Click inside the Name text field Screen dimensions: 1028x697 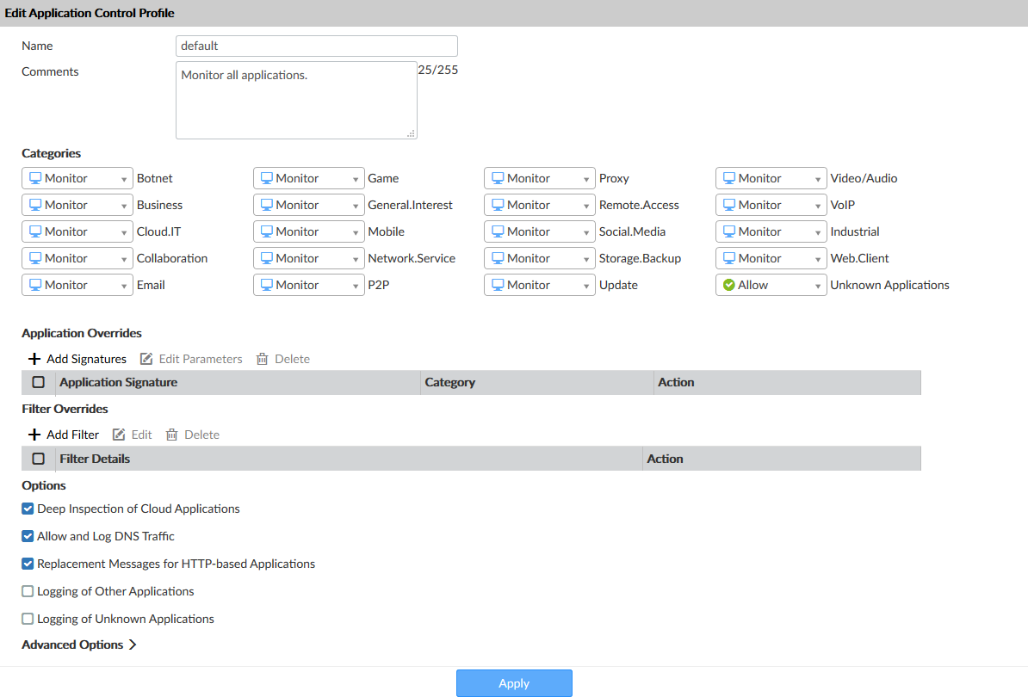(316, 46)
